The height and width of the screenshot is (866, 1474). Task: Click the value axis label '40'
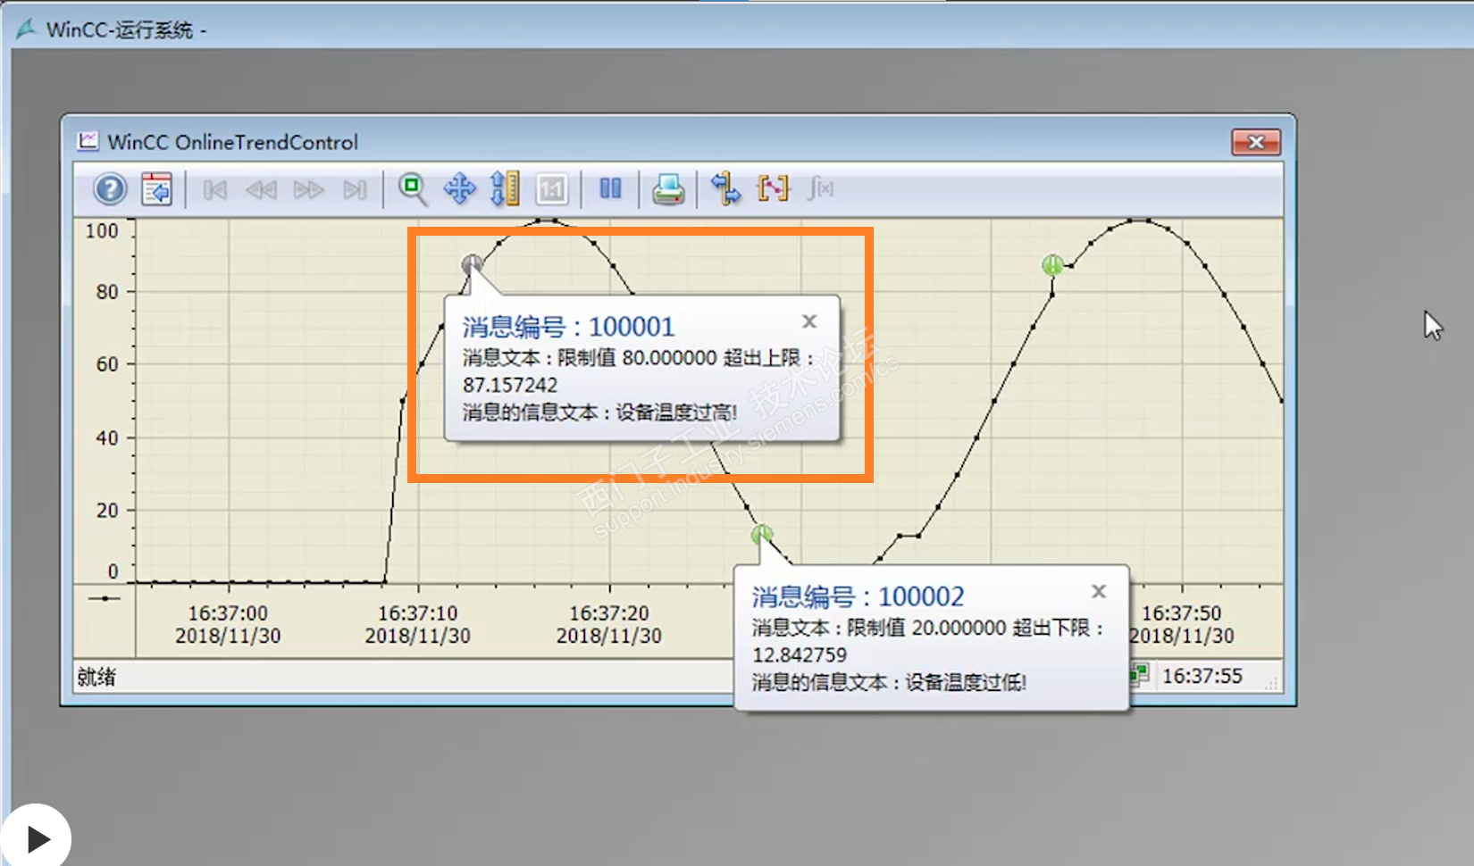tap(107, 438)
